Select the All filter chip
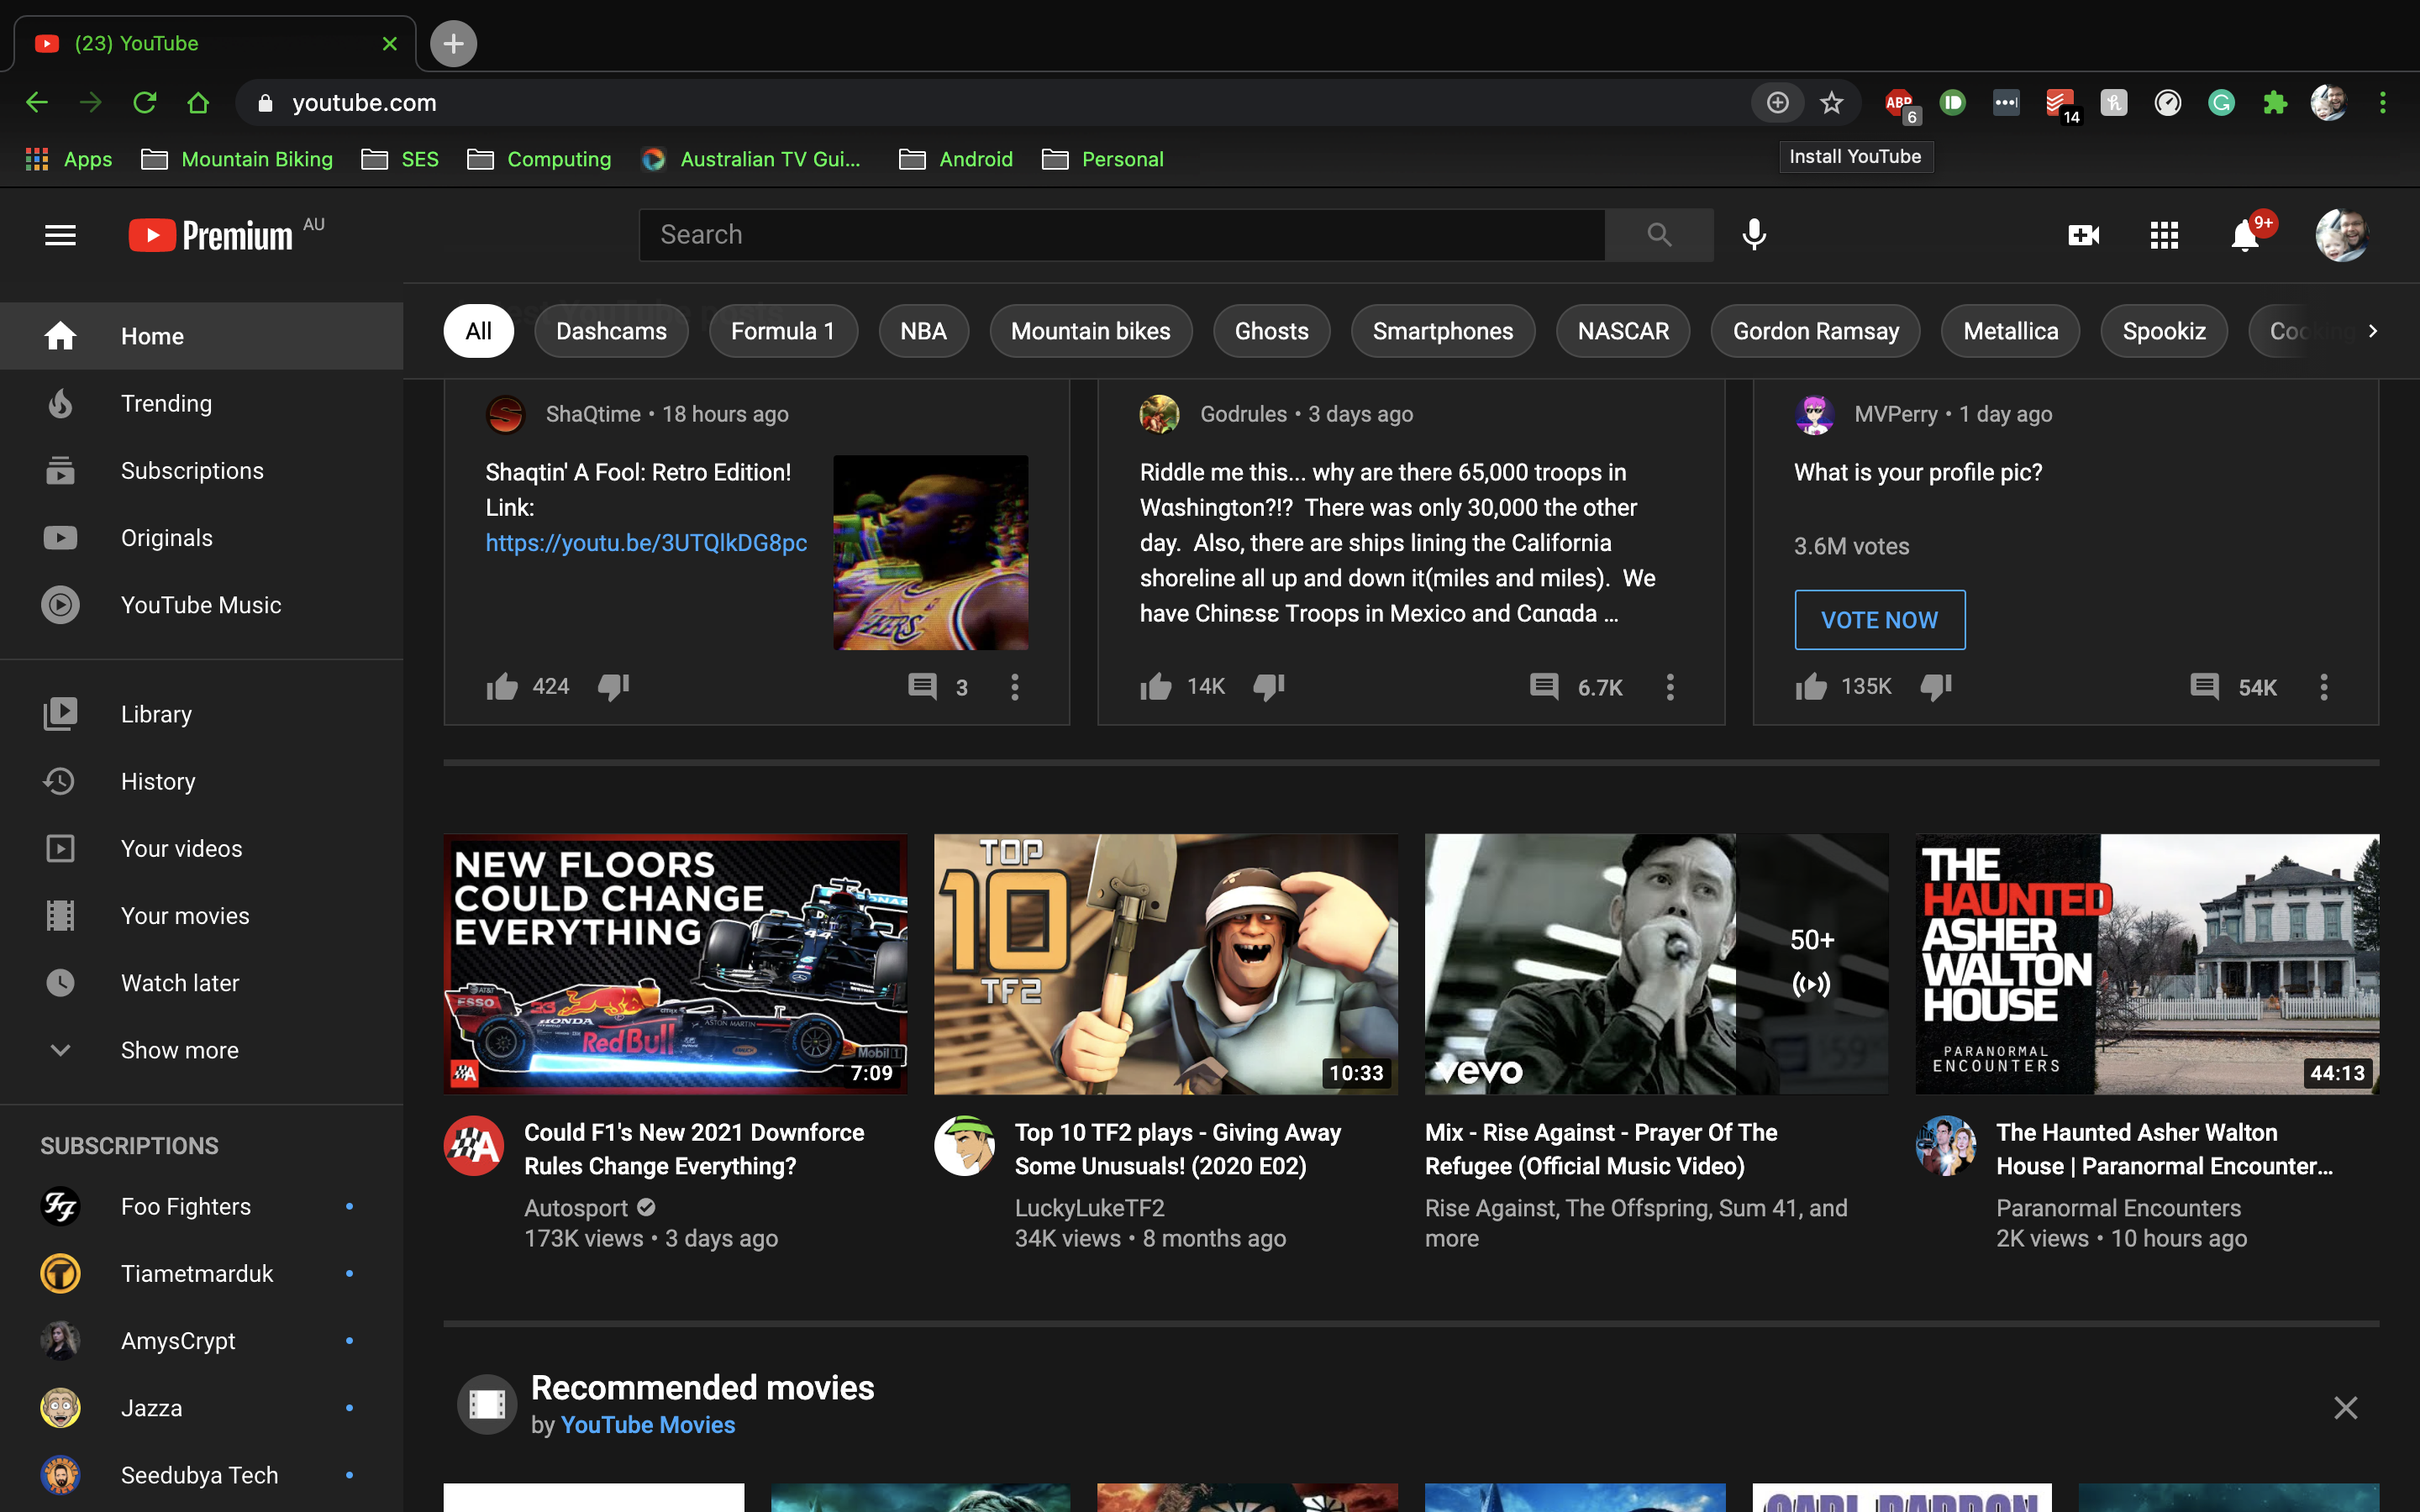The width and height of the screenshot is (2420, 1512). click(478, 331)
